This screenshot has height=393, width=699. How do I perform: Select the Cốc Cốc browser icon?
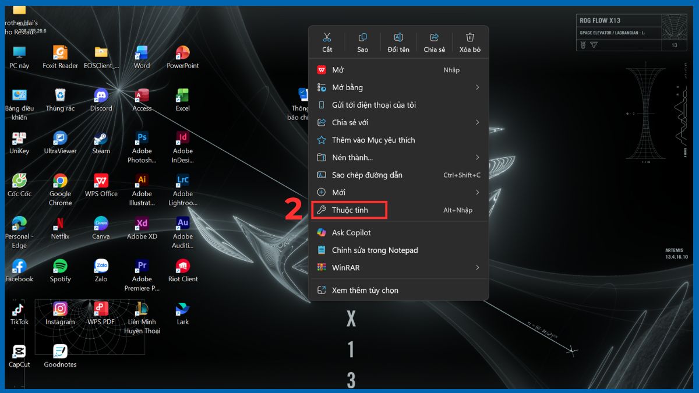click(19, 185)
